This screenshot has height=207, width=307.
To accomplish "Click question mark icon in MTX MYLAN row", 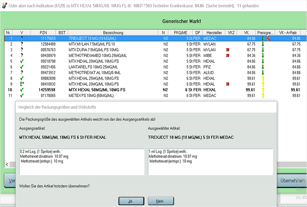I will click(22, 44).
